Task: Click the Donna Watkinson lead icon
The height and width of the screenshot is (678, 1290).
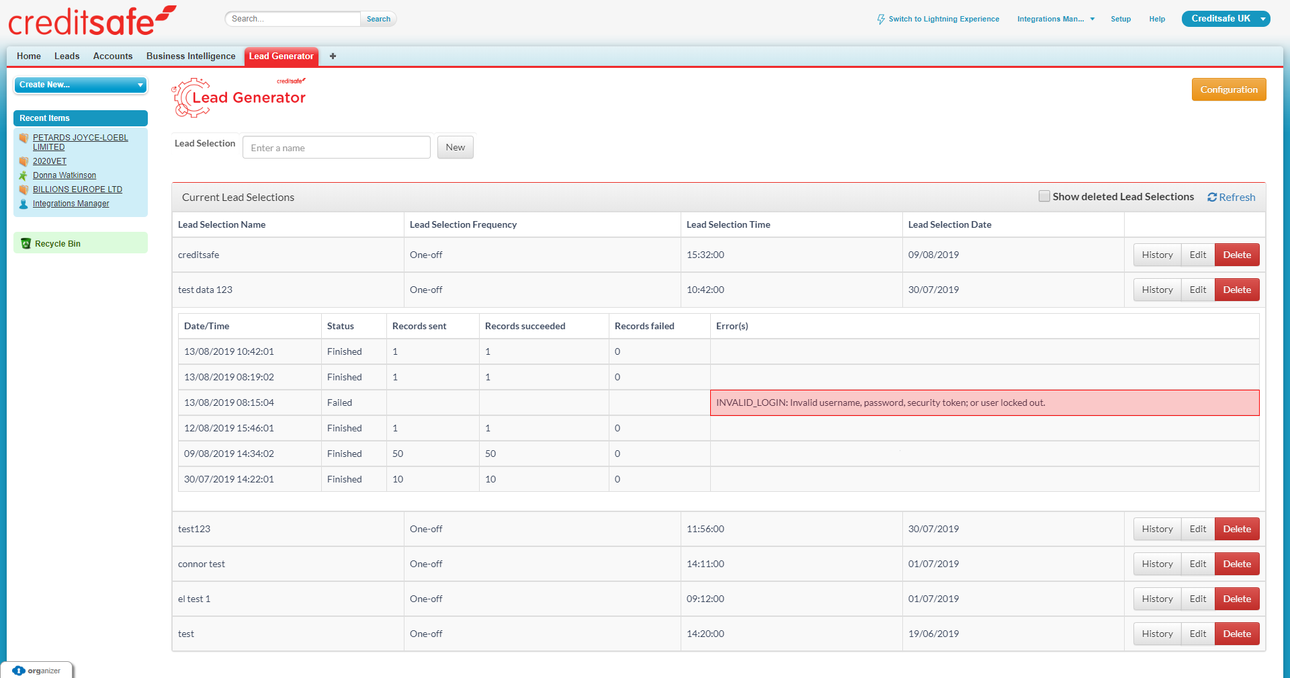Action: pyautogui.click(x=24, y=176)
